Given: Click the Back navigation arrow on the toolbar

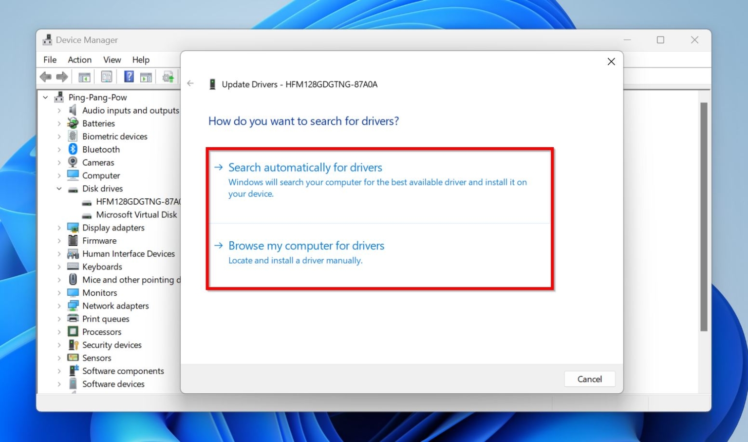Looking at the screenshot, I should click(x=46, y=76).
